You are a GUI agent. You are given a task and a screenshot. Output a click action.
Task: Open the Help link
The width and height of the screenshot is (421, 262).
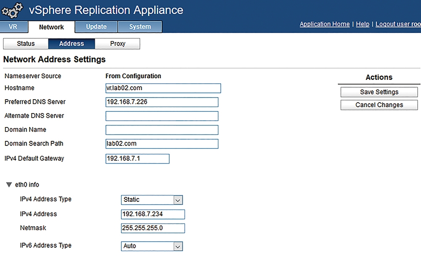click(362, 24)
